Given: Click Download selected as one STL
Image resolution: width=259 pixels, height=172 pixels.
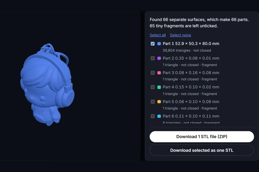Looking at the screenshot, I should coord(202,150).
